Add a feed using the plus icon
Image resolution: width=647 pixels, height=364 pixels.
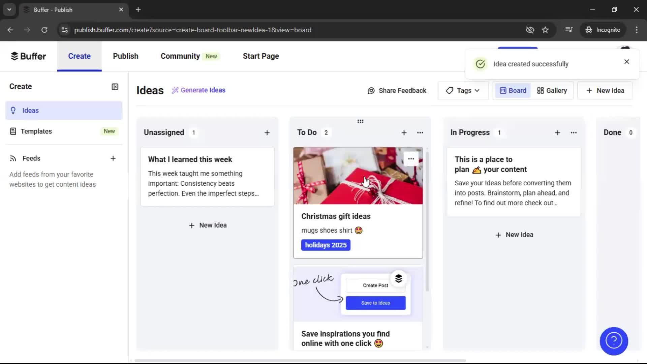113,158
